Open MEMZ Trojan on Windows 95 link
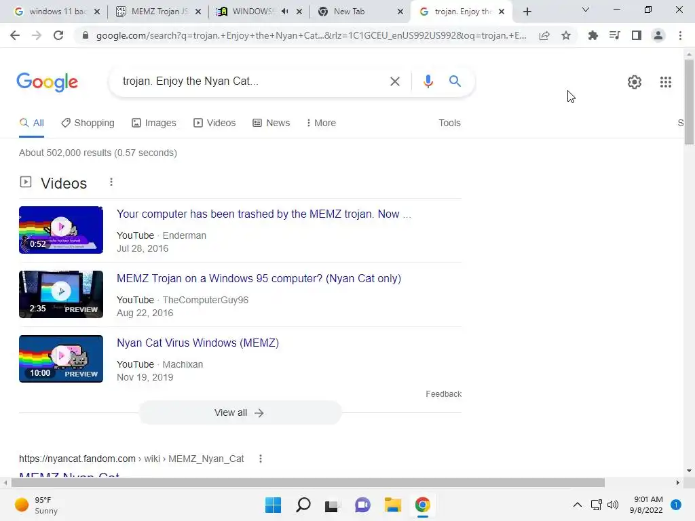 [259, 279]
